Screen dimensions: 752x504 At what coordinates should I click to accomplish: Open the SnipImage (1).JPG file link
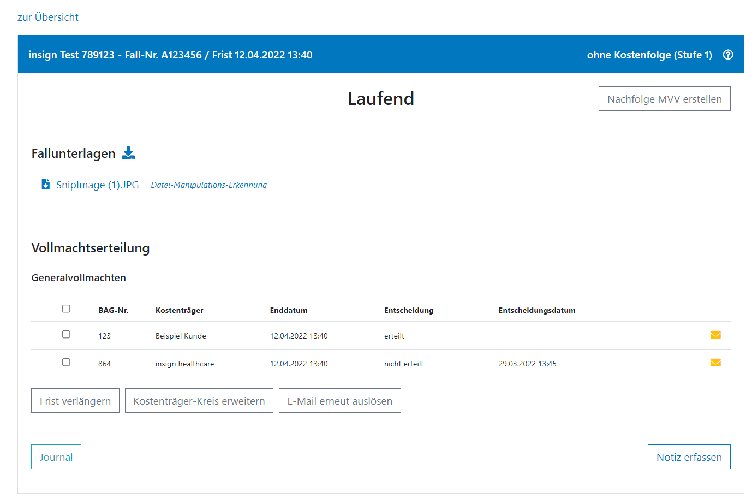[x=97, y=185]
